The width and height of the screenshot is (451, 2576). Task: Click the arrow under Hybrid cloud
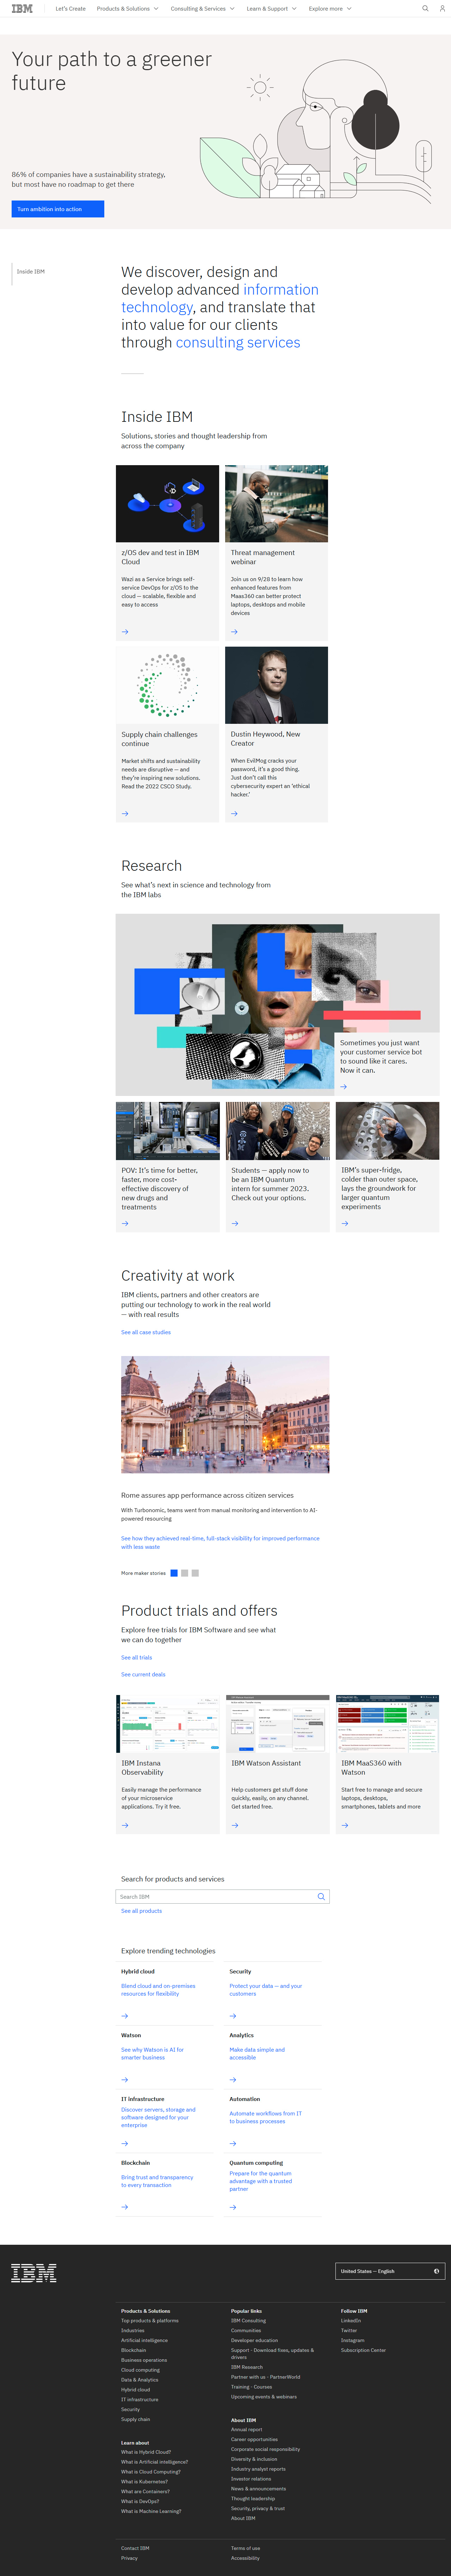tap(125, 2016)
